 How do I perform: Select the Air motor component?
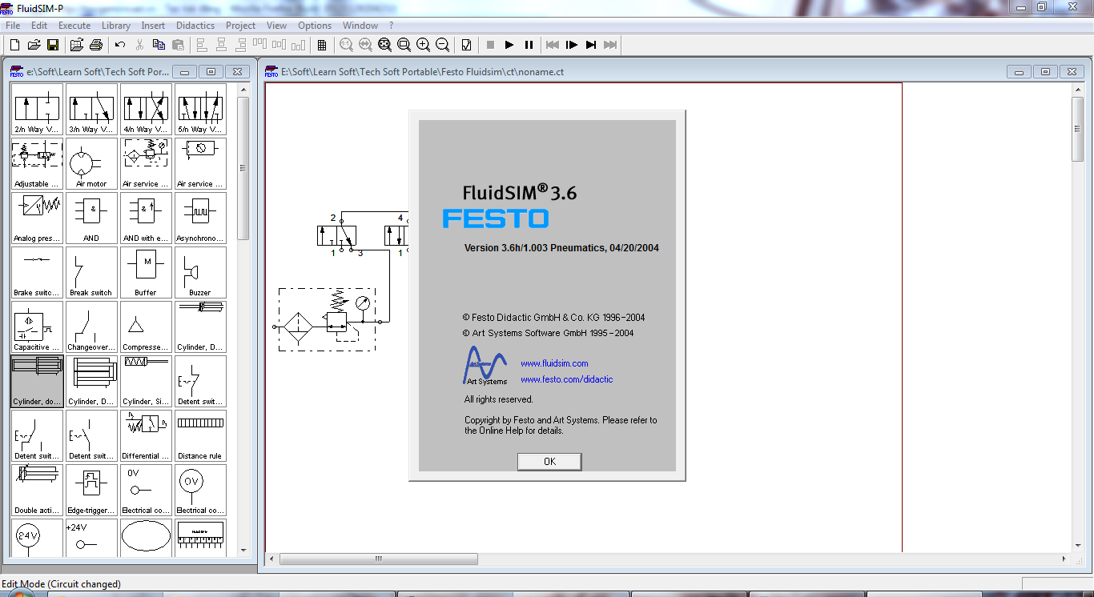pyautogui.click(x=91, y=164)
